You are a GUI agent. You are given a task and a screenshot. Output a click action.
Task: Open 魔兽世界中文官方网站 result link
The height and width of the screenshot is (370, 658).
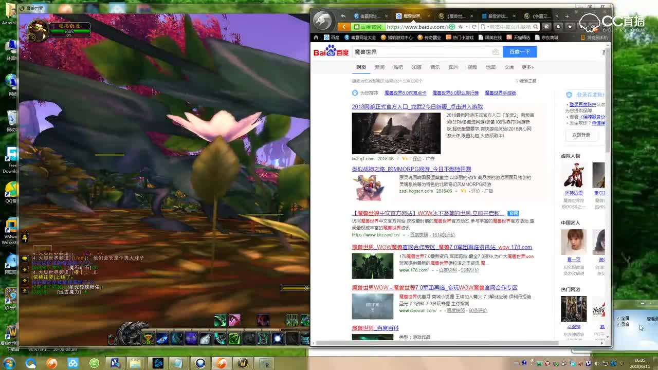pyautogui.click(x=428, y=213)
